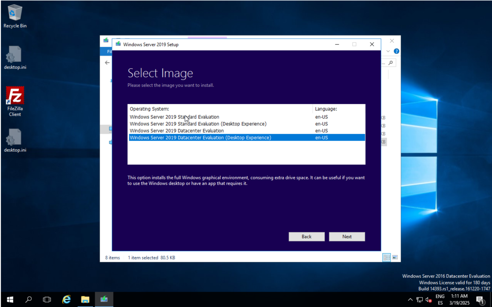Viewport: 492px width, 307px height.
Task: Open Task View on taskbar
Action: point(47,299)
